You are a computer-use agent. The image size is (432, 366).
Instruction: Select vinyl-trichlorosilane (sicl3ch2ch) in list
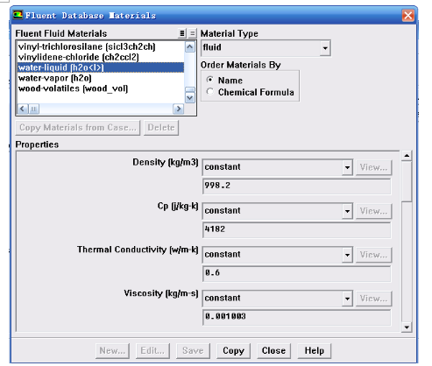(x=101, y=46)
